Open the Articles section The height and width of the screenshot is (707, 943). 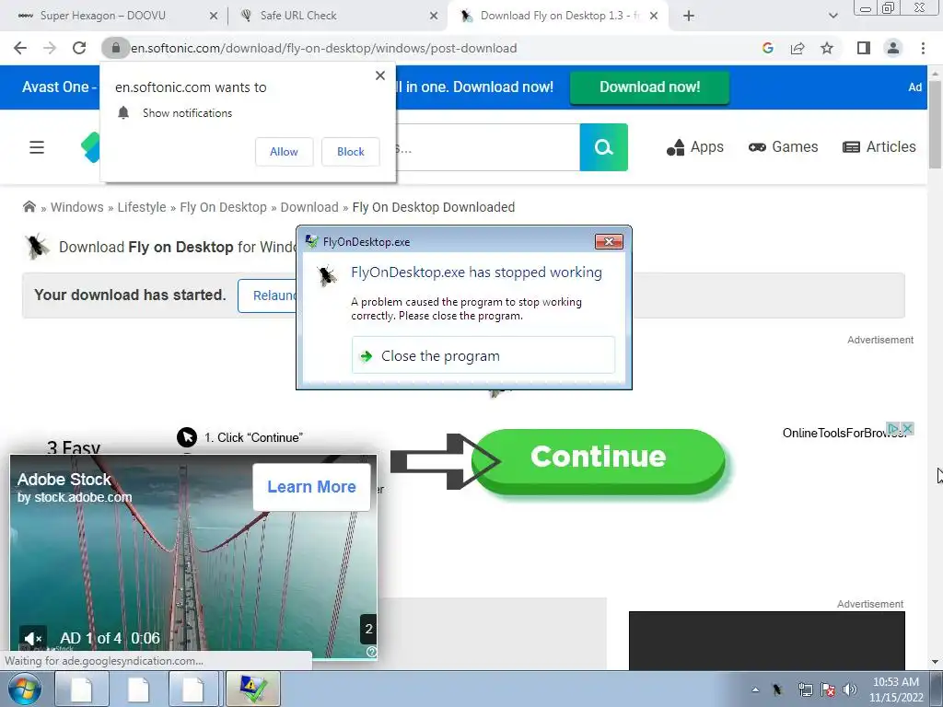click(879, 147)
